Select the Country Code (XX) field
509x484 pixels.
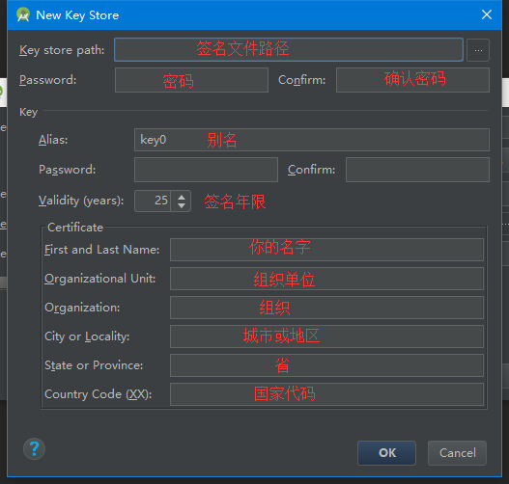click(x=326, y=394)
